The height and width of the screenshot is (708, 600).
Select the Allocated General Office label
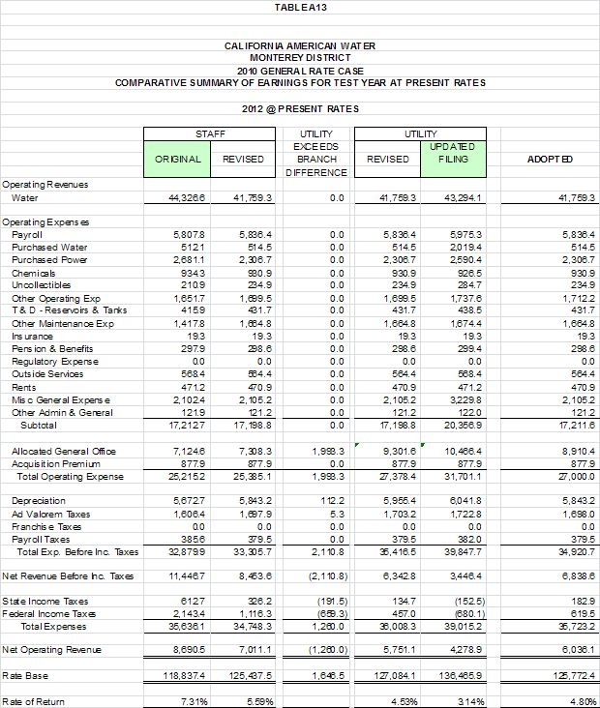point(64,452)
